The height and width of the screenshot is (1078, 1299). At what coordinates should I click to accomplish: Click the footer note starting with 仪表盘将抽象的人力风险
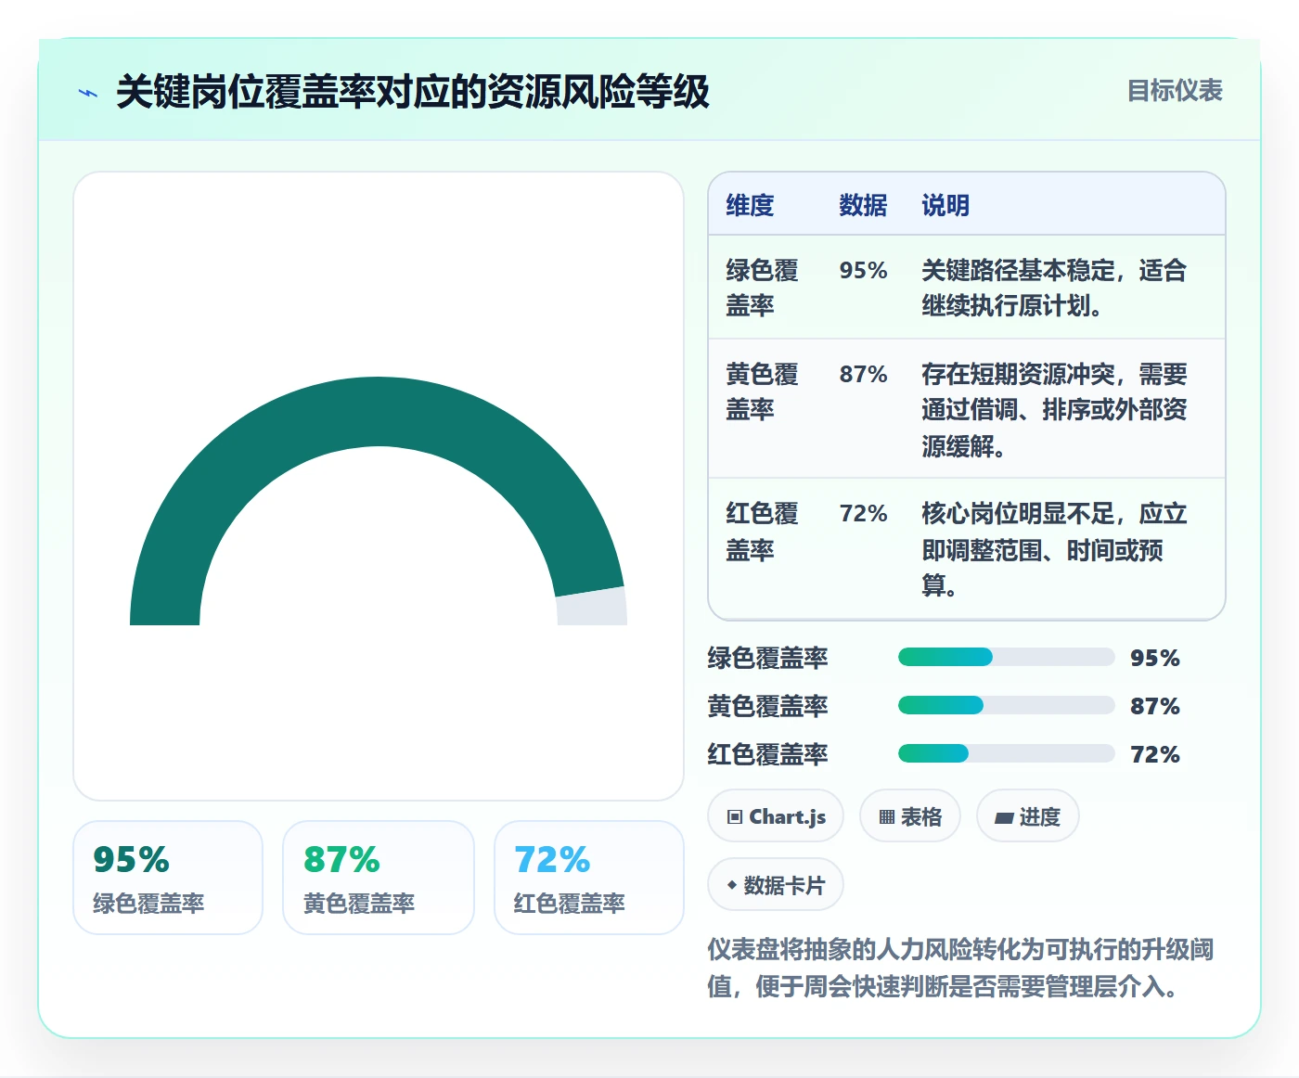961,968
